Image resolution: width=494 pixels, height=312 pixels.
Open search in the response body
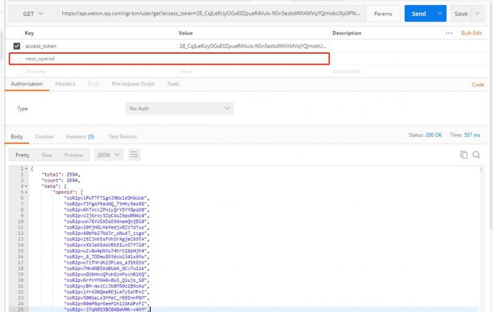(x=476, y=155)
